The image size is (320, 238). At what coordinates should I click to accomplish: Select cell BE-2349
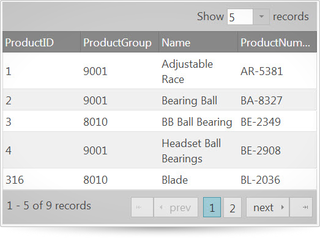click(x=277, y=121)
